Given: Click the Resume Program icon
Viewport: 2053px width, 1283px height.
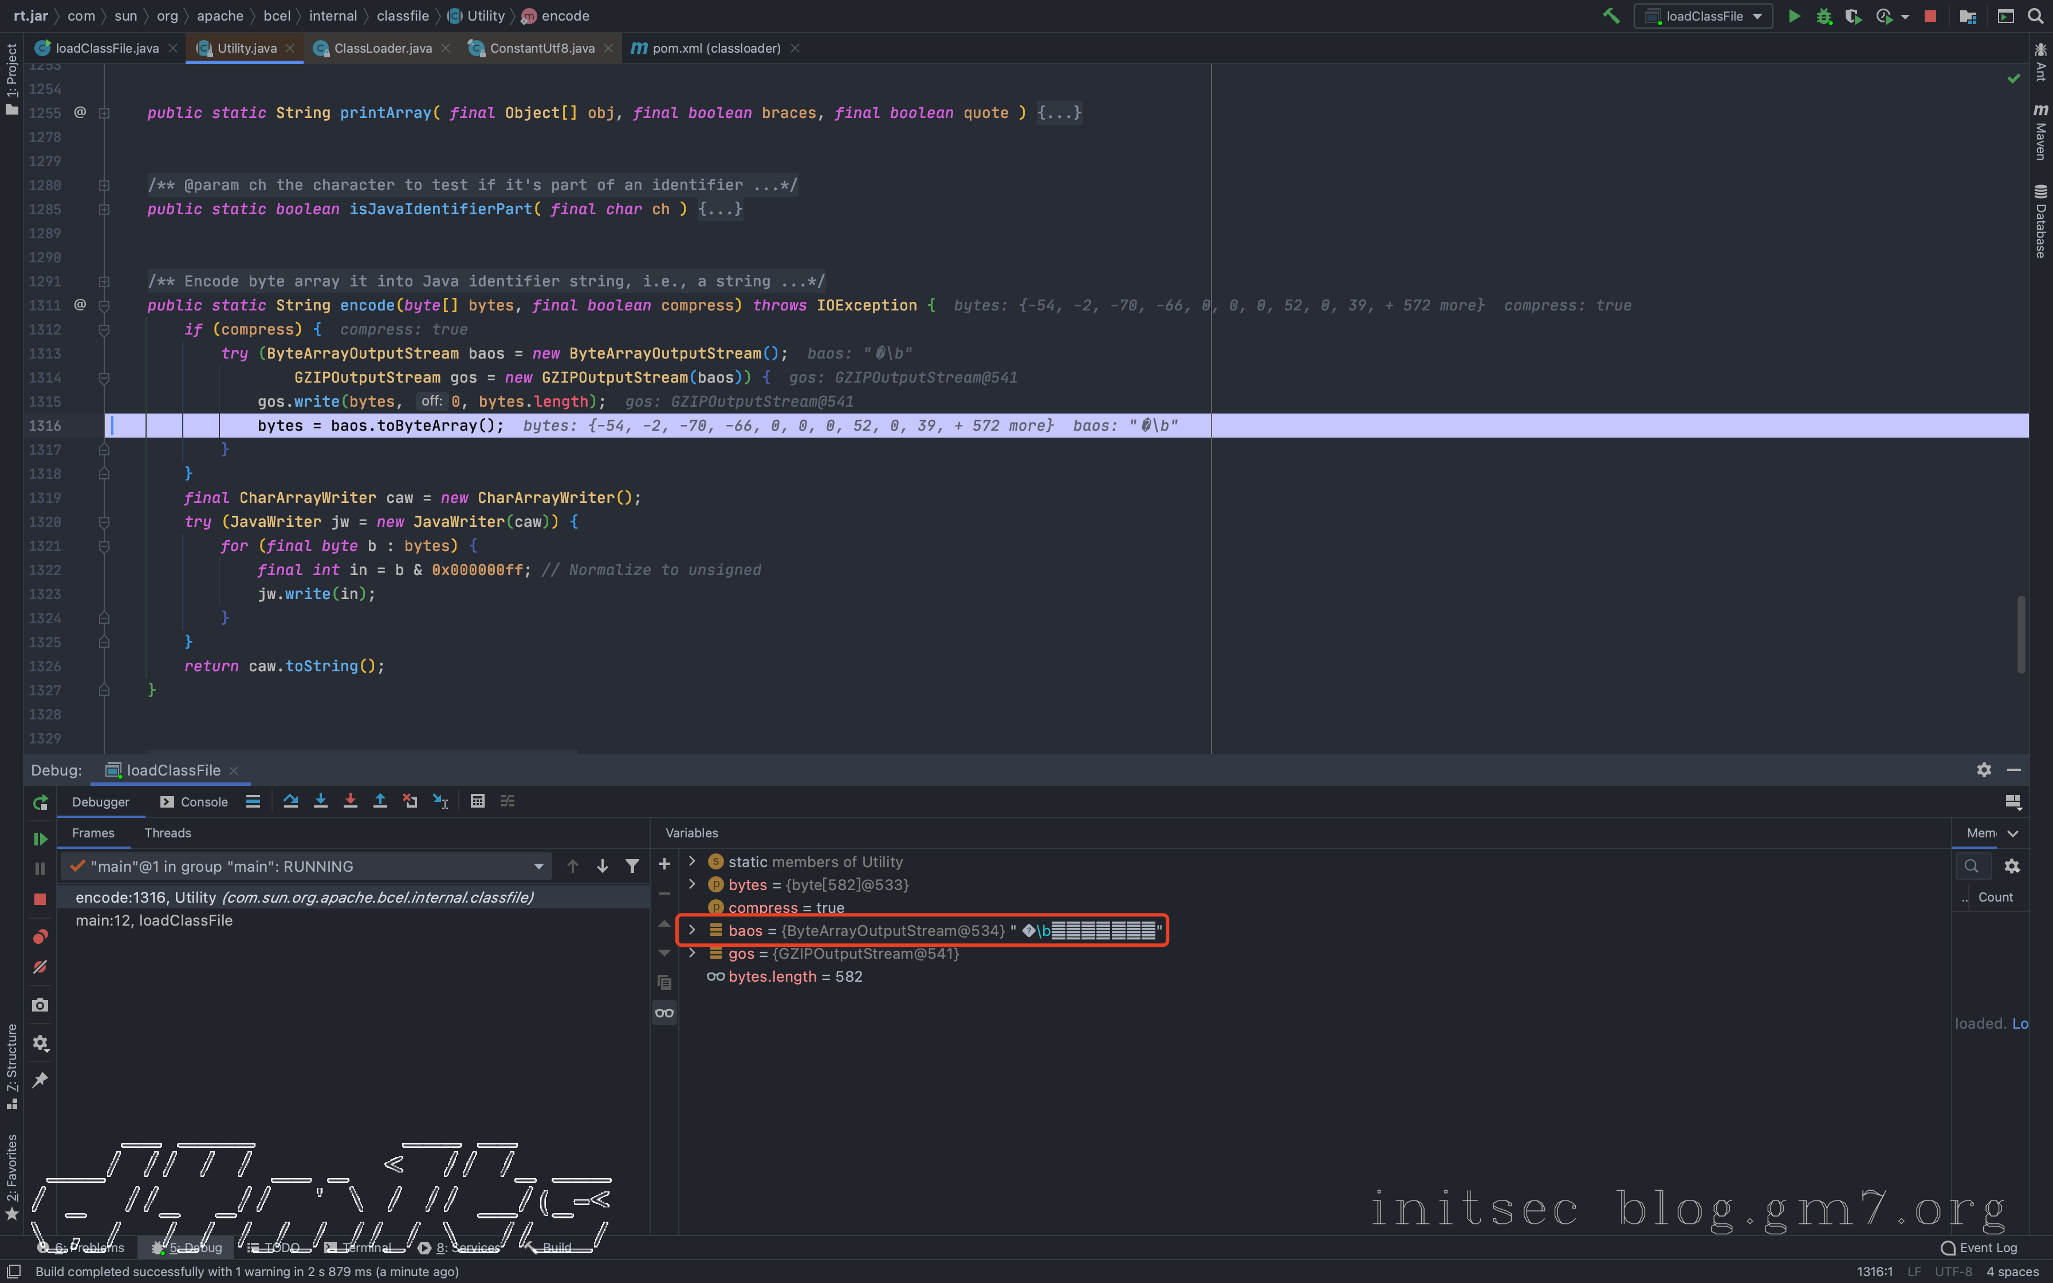Looking at the screenshot, I should (40, 839).
